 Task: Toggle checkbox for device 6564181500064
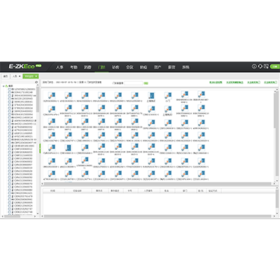(x=10, y=114)
